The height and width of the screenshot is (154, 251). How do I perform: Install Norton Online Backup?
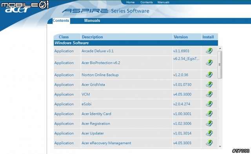tap(209, 75)
